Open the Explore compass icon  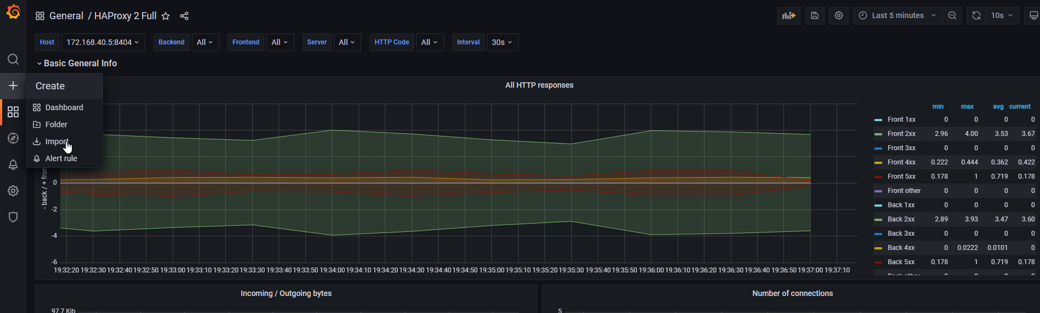tap(13, 138)
